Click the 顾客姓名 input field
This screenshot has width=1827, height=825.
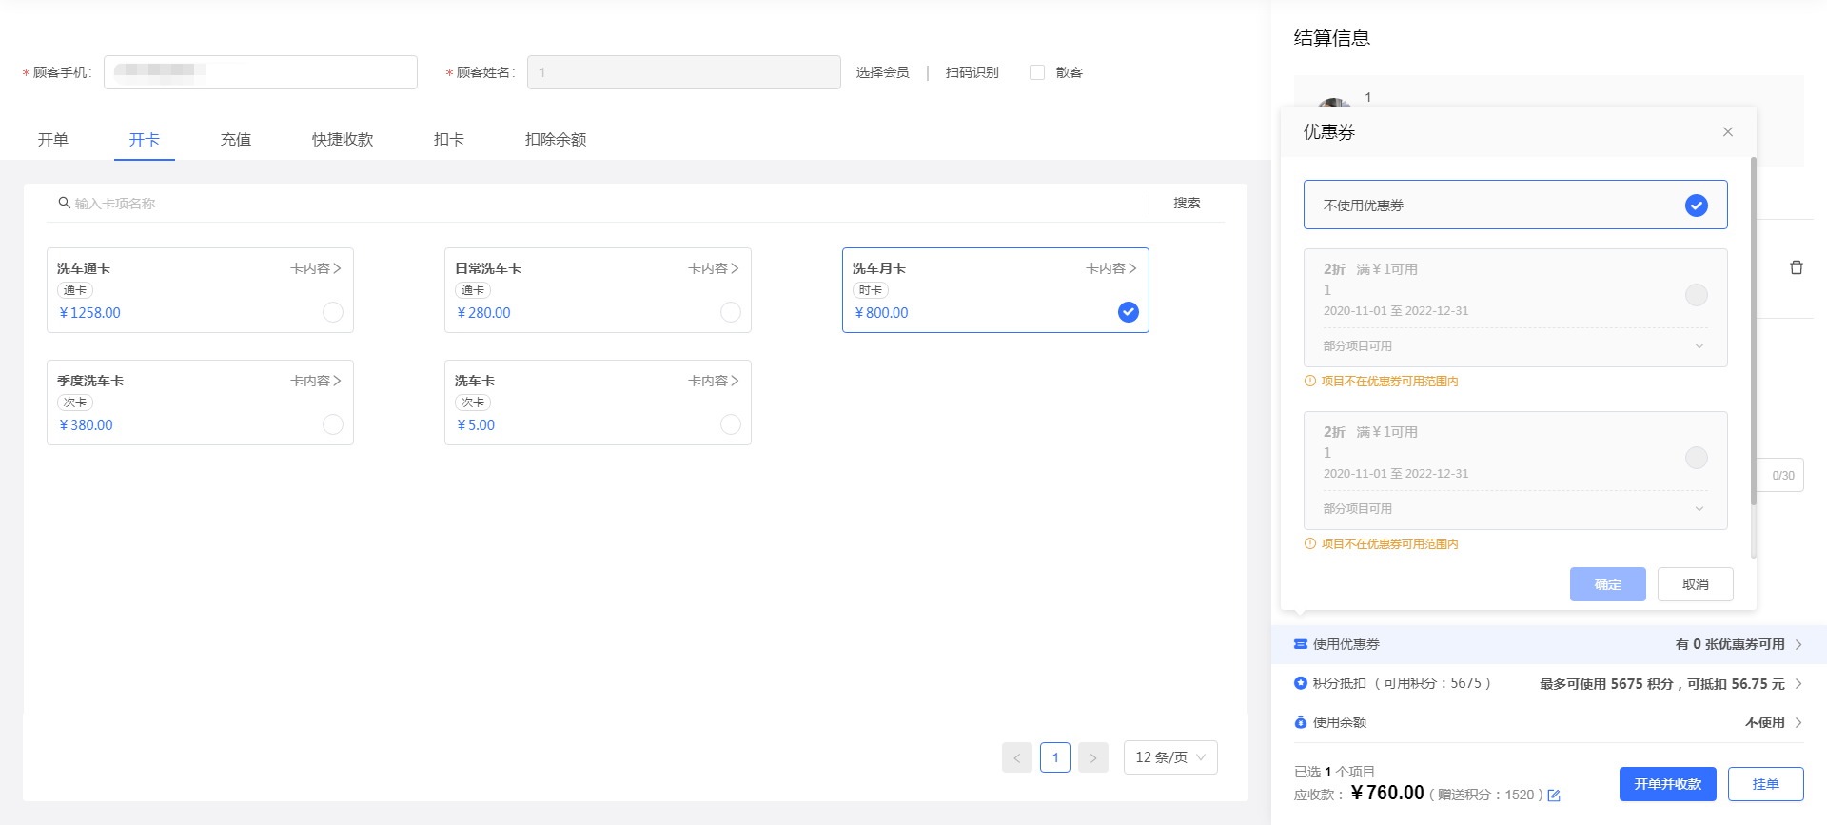(684, 72)
